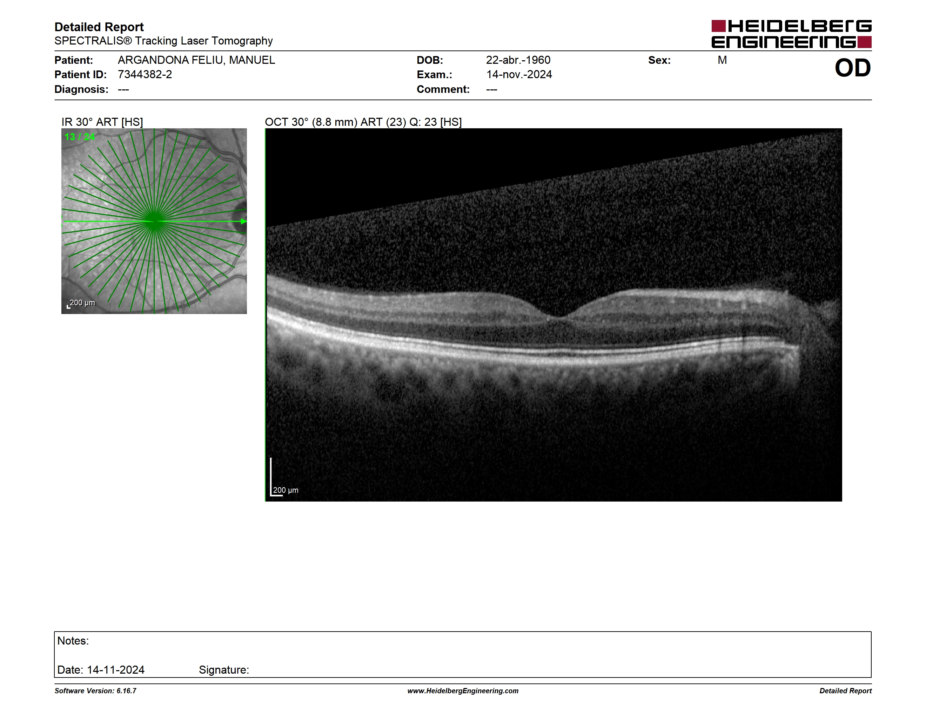This screenshot has height=715, width=926.
Task: Click 'Detailed Report' footer text at bottom right
Action: point(845,691)
